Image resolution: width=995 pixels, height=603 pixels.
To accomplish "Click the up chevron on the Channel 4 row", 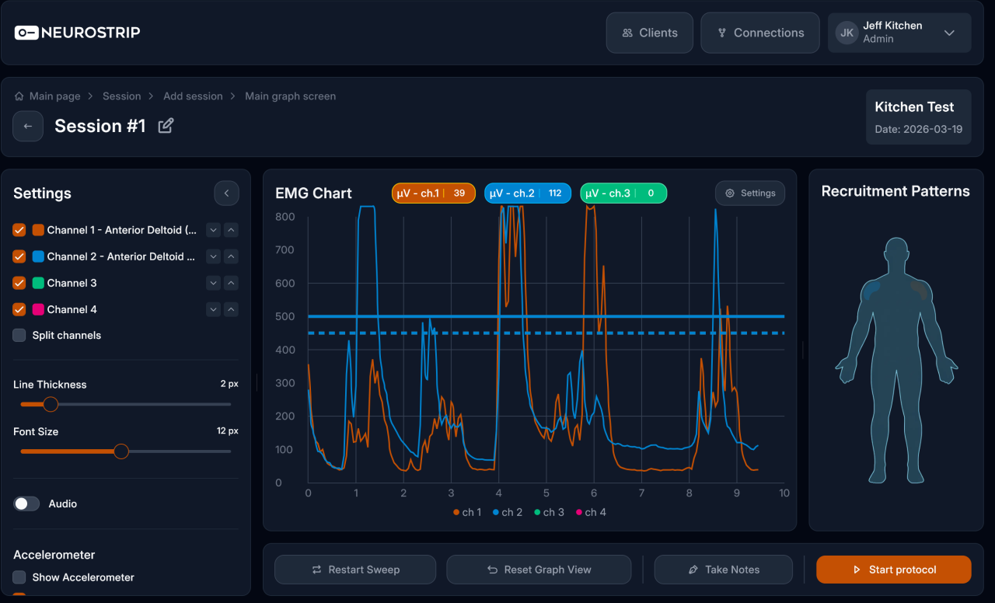I will click(231, 309).
